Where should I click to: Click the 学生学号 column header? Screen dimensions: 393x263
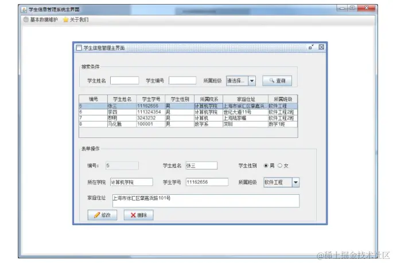point(151,99)
